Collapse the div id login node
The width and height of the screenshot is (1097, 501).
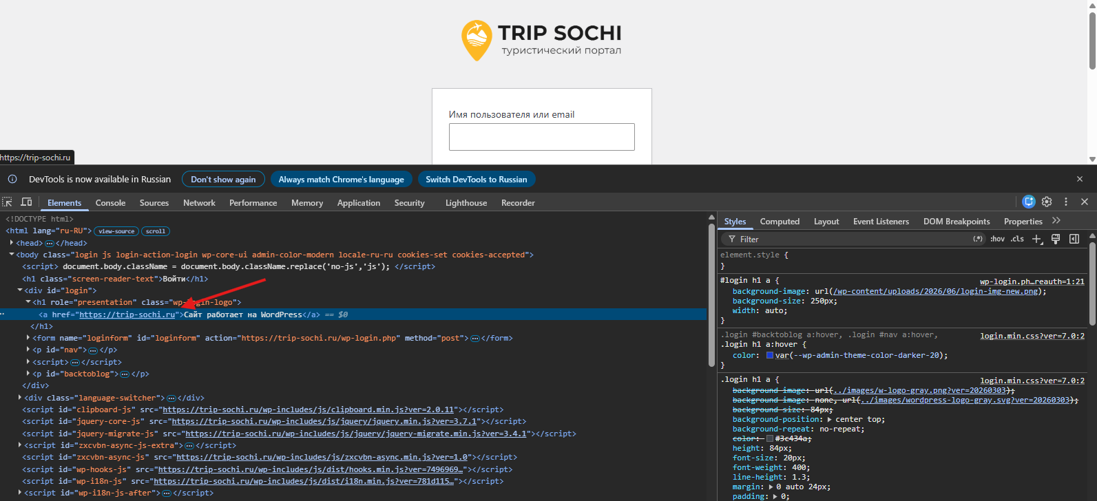pos(20,290)
